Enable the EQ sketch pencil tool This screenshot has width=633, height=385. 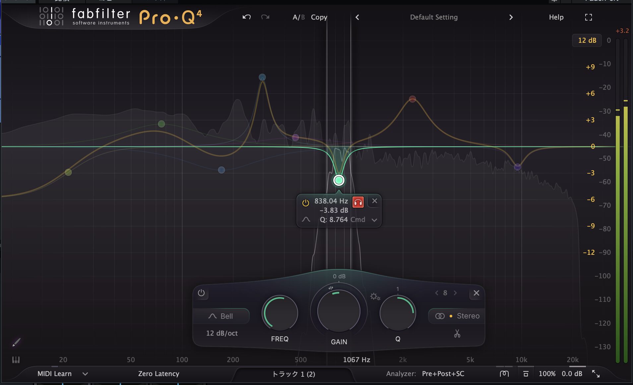point(16,342)
